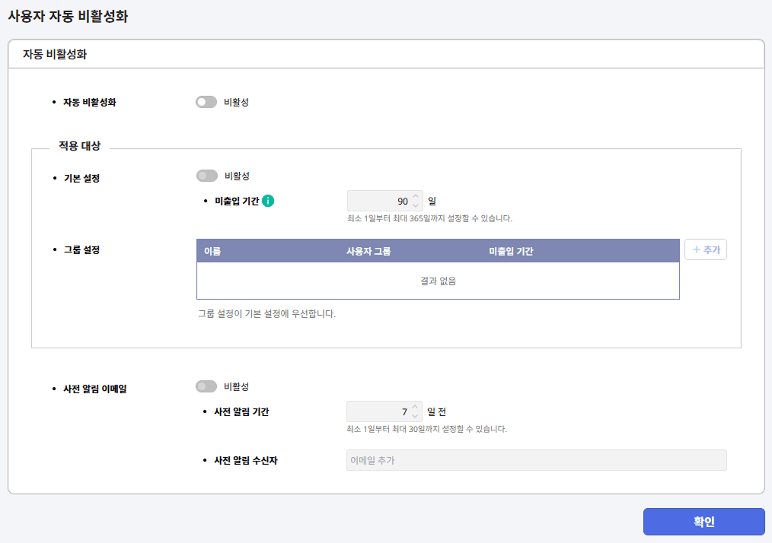Decrease 사전 알림 기간 with down arrow
The width and height of the screenshot is (772, 543).
[415, 416]
